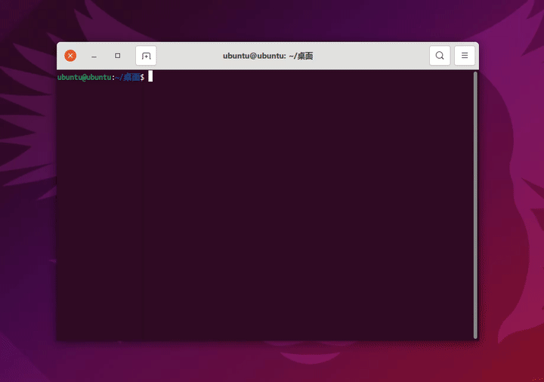
Task: Click the prompt text ubuntu@ubuntu
Action: click(85, 77)
